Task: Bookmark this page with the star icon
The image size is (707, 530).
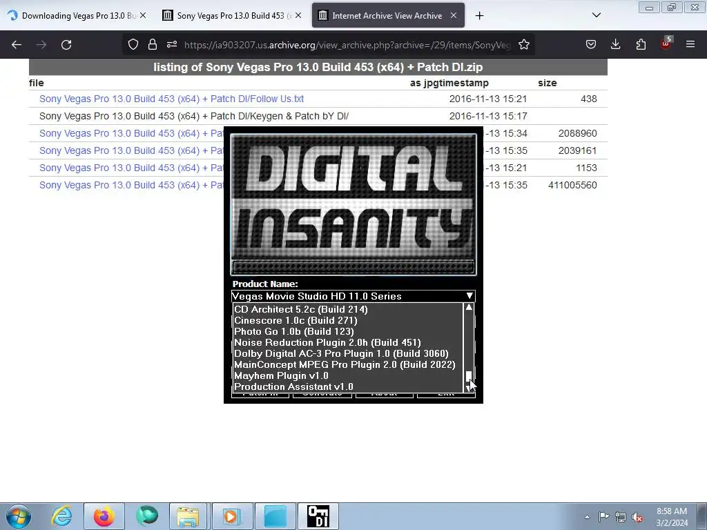Action: (524, 45)
